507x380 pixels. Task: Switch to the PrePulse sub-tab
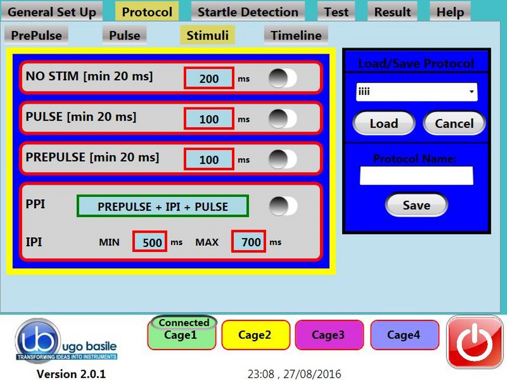coord(36,35)
